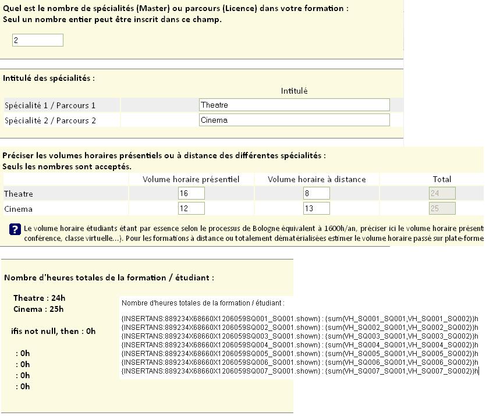Click the "Volume horaire à distance" column header
Viewport: 486px width, 416px height.
click(317, 179)
